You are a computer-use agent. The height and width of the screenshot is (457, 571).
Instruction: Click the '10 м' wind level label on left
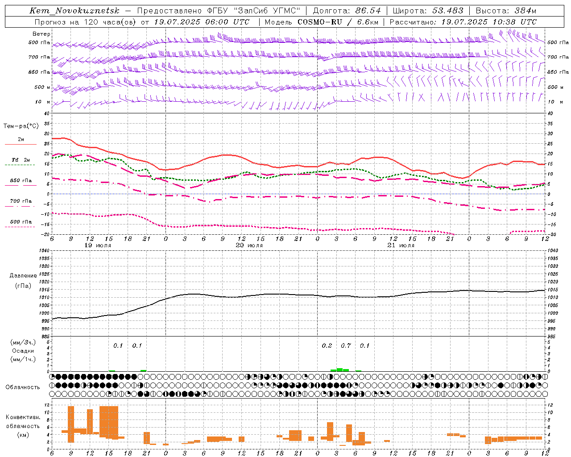[x=43, y=102]
